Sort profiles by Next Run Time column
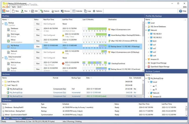The height and width of the screenshot is (124, 189). (49, 19)
